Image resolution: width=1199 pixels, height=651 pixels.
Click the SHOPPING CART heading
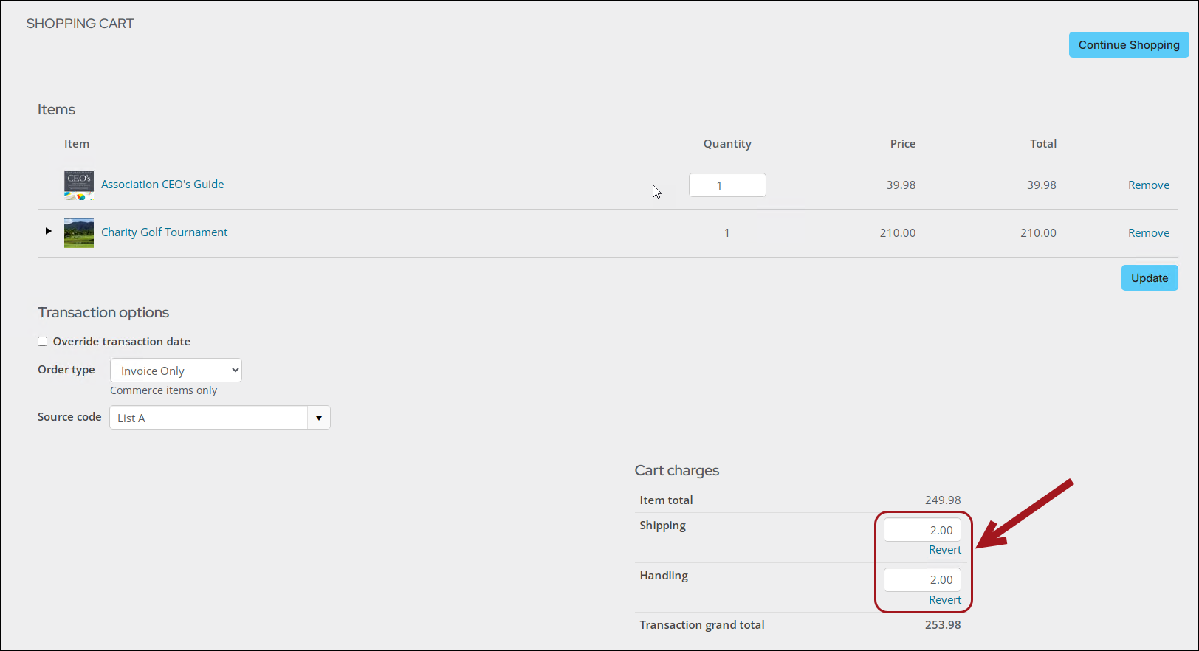(x=80, y=24)
